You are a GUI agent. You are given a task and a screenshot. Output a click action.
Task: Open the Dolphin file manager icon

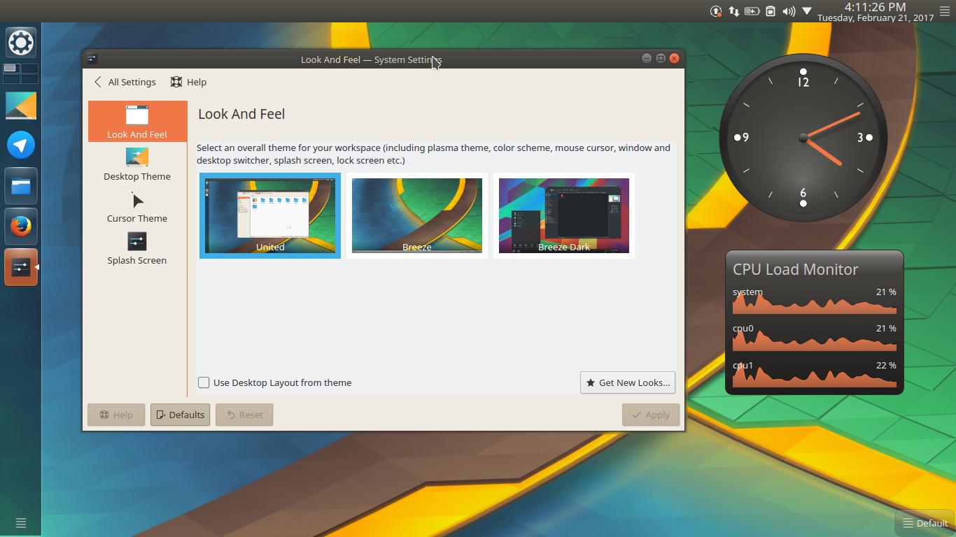pyautogui.click(x=20, y=186)
